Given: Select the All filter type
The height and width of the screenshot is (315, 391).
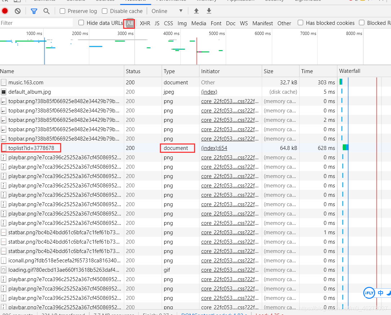Looking at the screenshot, I should pyautogui.click(x=130, y=23).
